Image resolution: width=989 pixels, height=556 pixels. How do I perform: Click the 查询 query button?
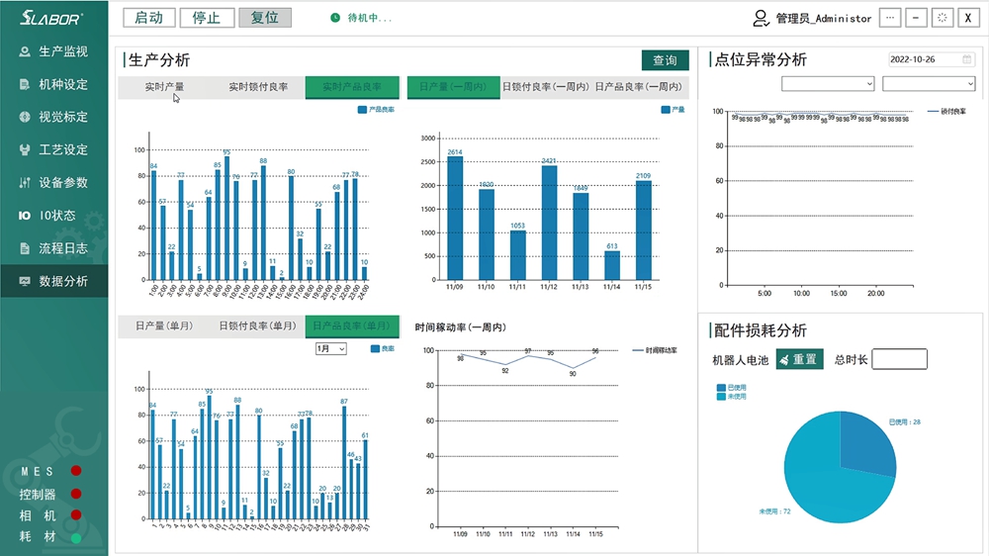coord(665,60)
